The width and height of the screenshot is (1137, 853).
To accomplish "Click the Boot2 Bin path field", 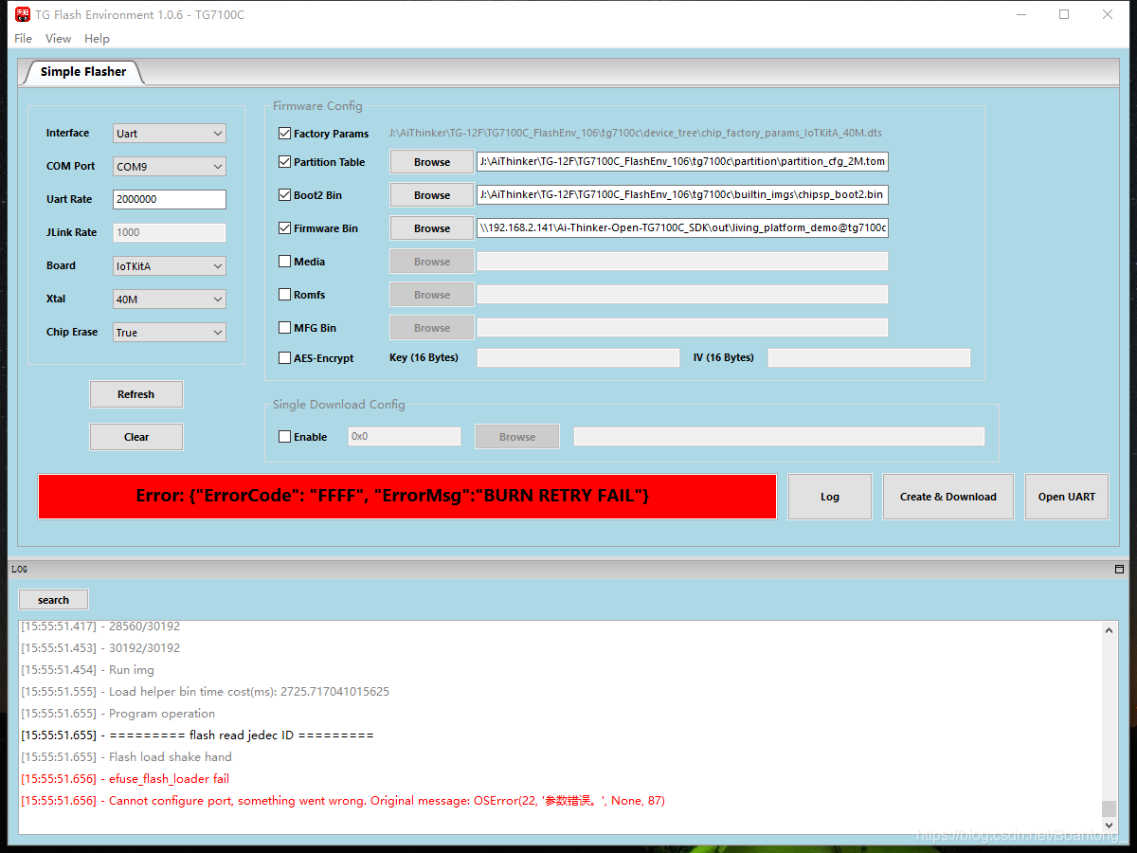I will pyautogui.click(x=682, y=195).
